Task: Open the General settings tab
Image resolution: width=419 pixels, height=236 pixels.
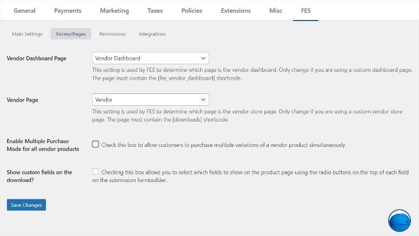Action: pos(24,10)
